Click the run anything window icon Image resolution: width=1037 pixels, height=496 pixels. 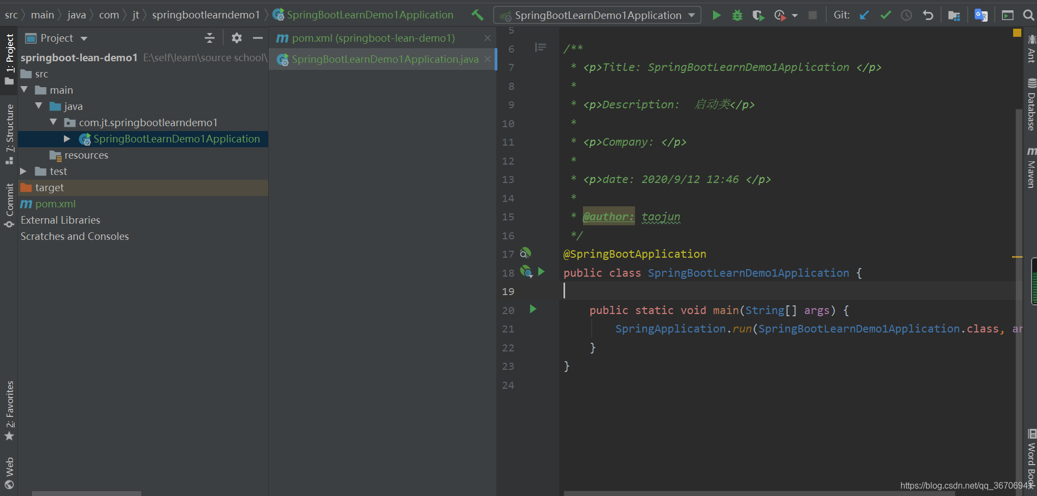coord(1007,15)
